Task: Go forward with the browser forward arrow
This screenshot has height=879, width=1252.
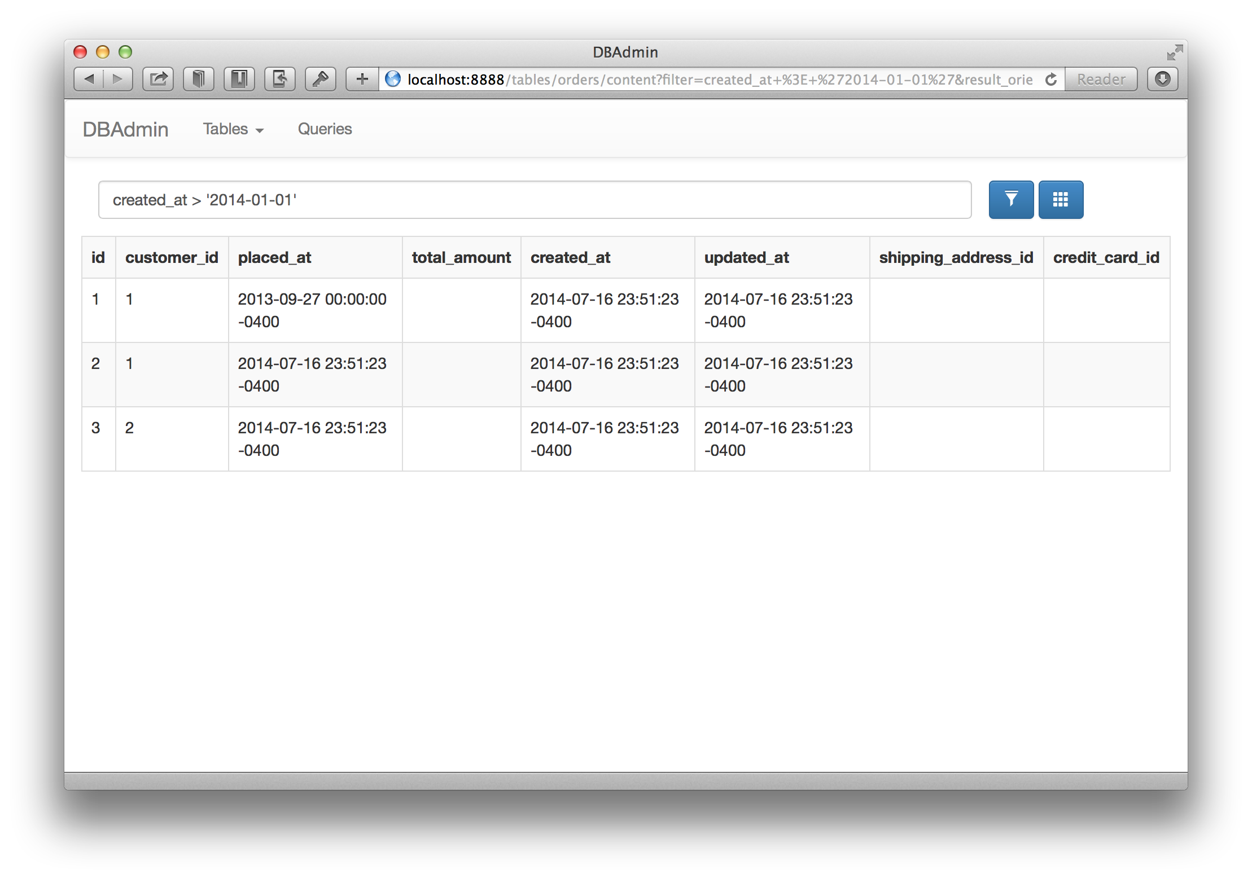Action: pos(117,79)
